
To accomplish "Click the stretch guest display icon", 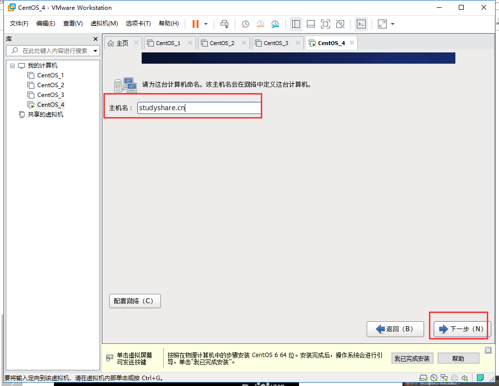I will tap(382, 24).
